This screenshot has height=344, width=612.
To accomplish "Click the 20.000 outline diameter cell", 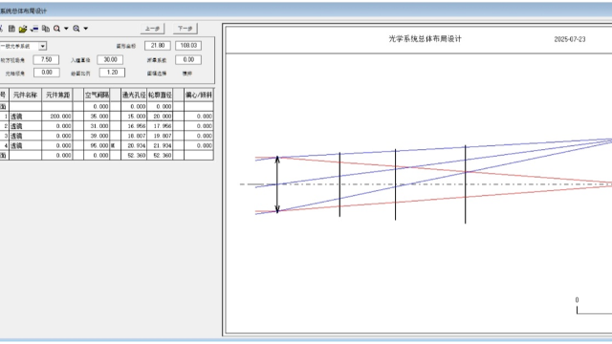I will [160, 117].
